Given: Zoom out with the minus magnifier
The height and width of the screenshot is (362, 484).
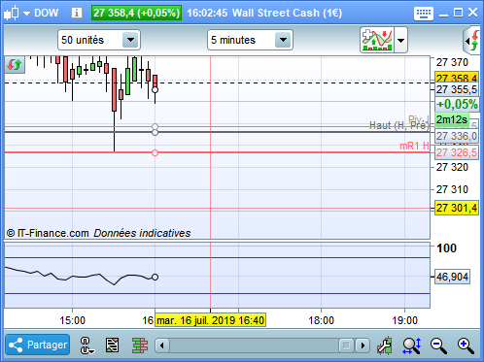Looking at the screenshot, I should point(438,346).
